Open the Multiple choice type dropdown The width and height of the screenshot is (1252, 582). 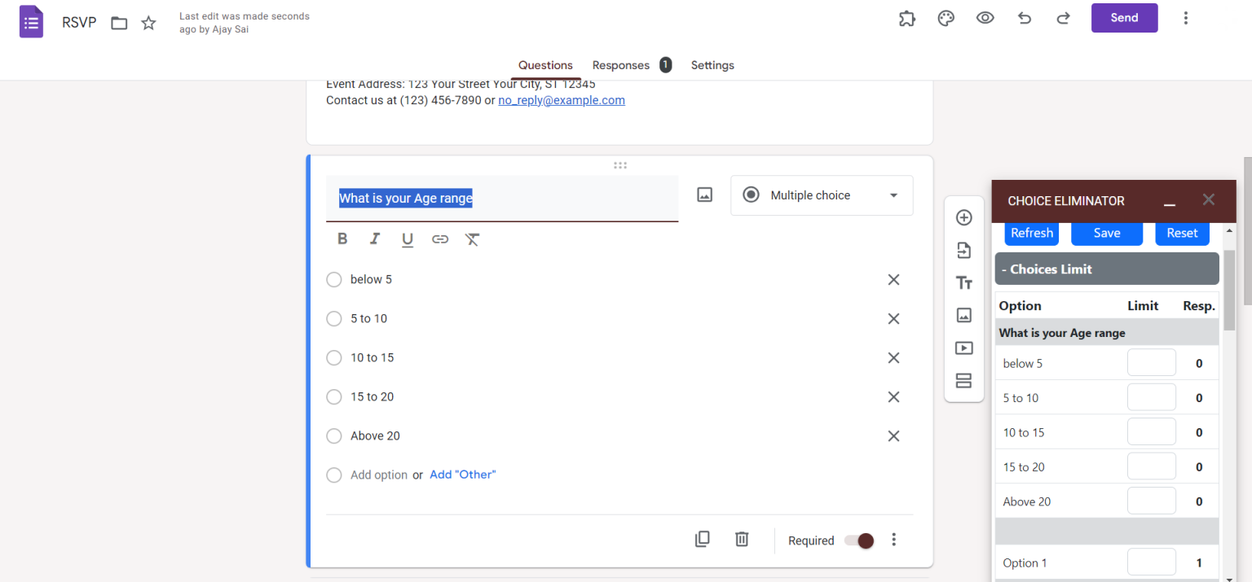(x=822, y=195)
